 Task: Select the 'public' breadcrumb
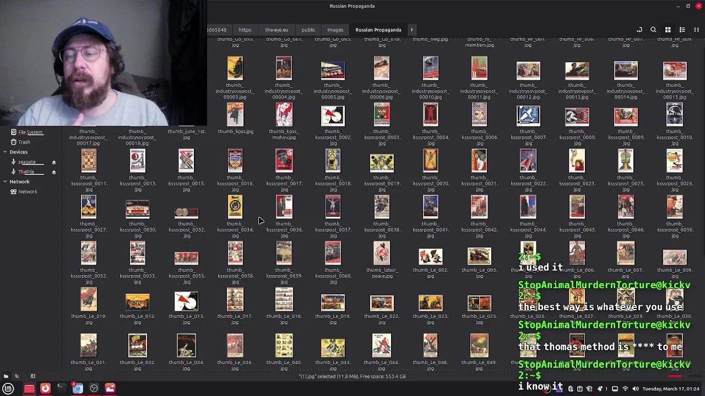point(308,30)
